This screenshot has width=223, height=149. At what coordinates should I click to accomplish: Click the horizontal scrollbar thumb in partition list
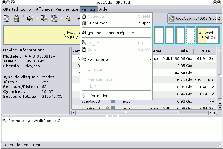127,113
